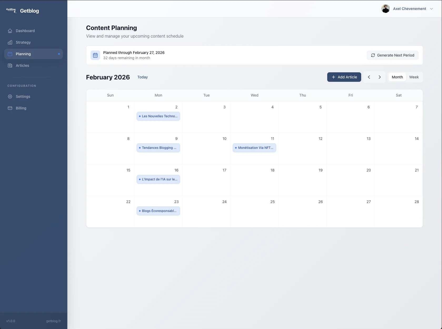Go to previous month with left chevron
Image resolution: width=442 pixels, height=329 pixels.
369,77
